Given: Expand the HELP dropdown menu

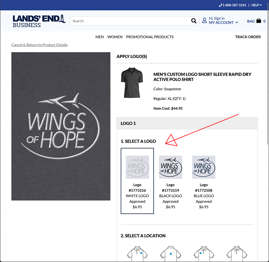Looking at the screenshot, I should coord(256,5).
